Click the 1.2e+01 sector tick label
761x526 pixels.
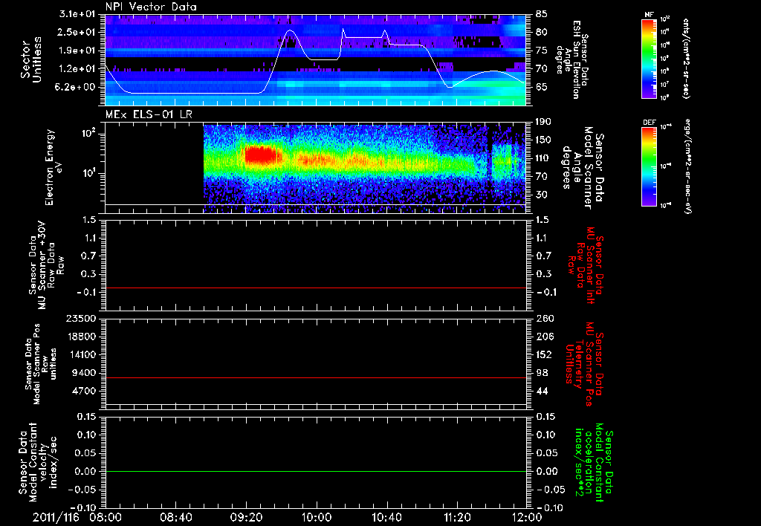click(x=77, y=69)
